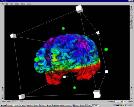Select the pick arrow tool
The height and width of the screenshot is (107, 134).
click(131, 7)
